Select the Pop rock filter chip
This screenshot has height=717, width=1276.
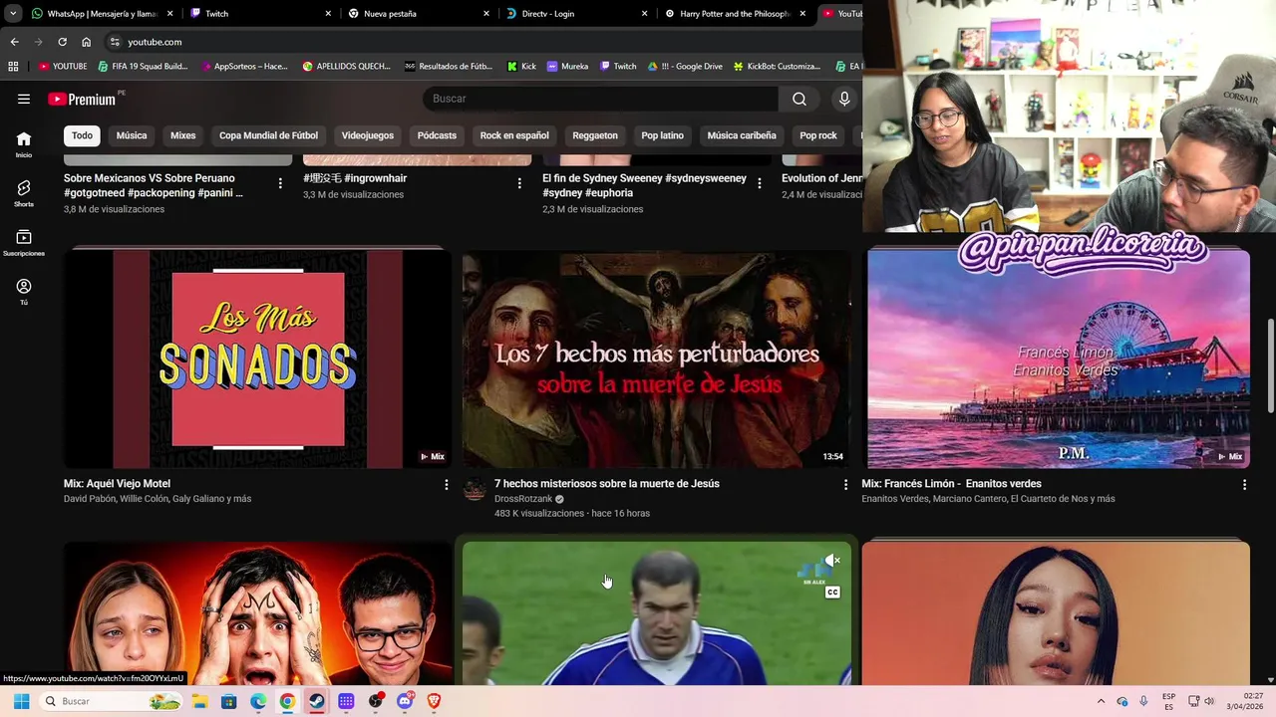click(x=818, y=135)
